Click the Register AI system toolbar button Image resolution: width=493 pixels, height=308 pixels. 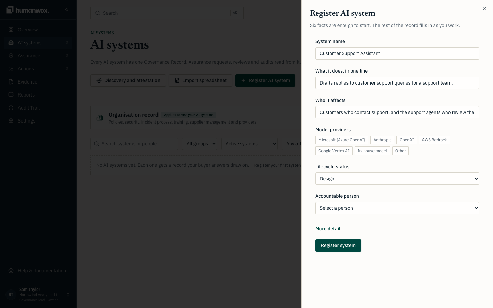point(265,80)
